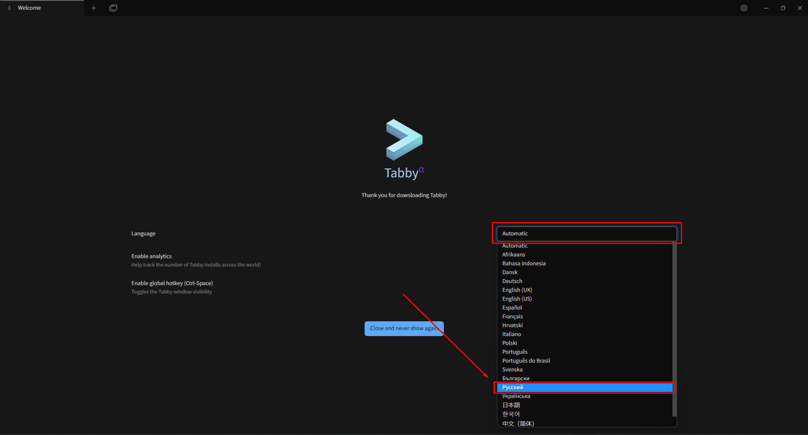This screenshot has width=808, height=435.
Task: Click the Enable analytics label
Action: tap(152, 256)
